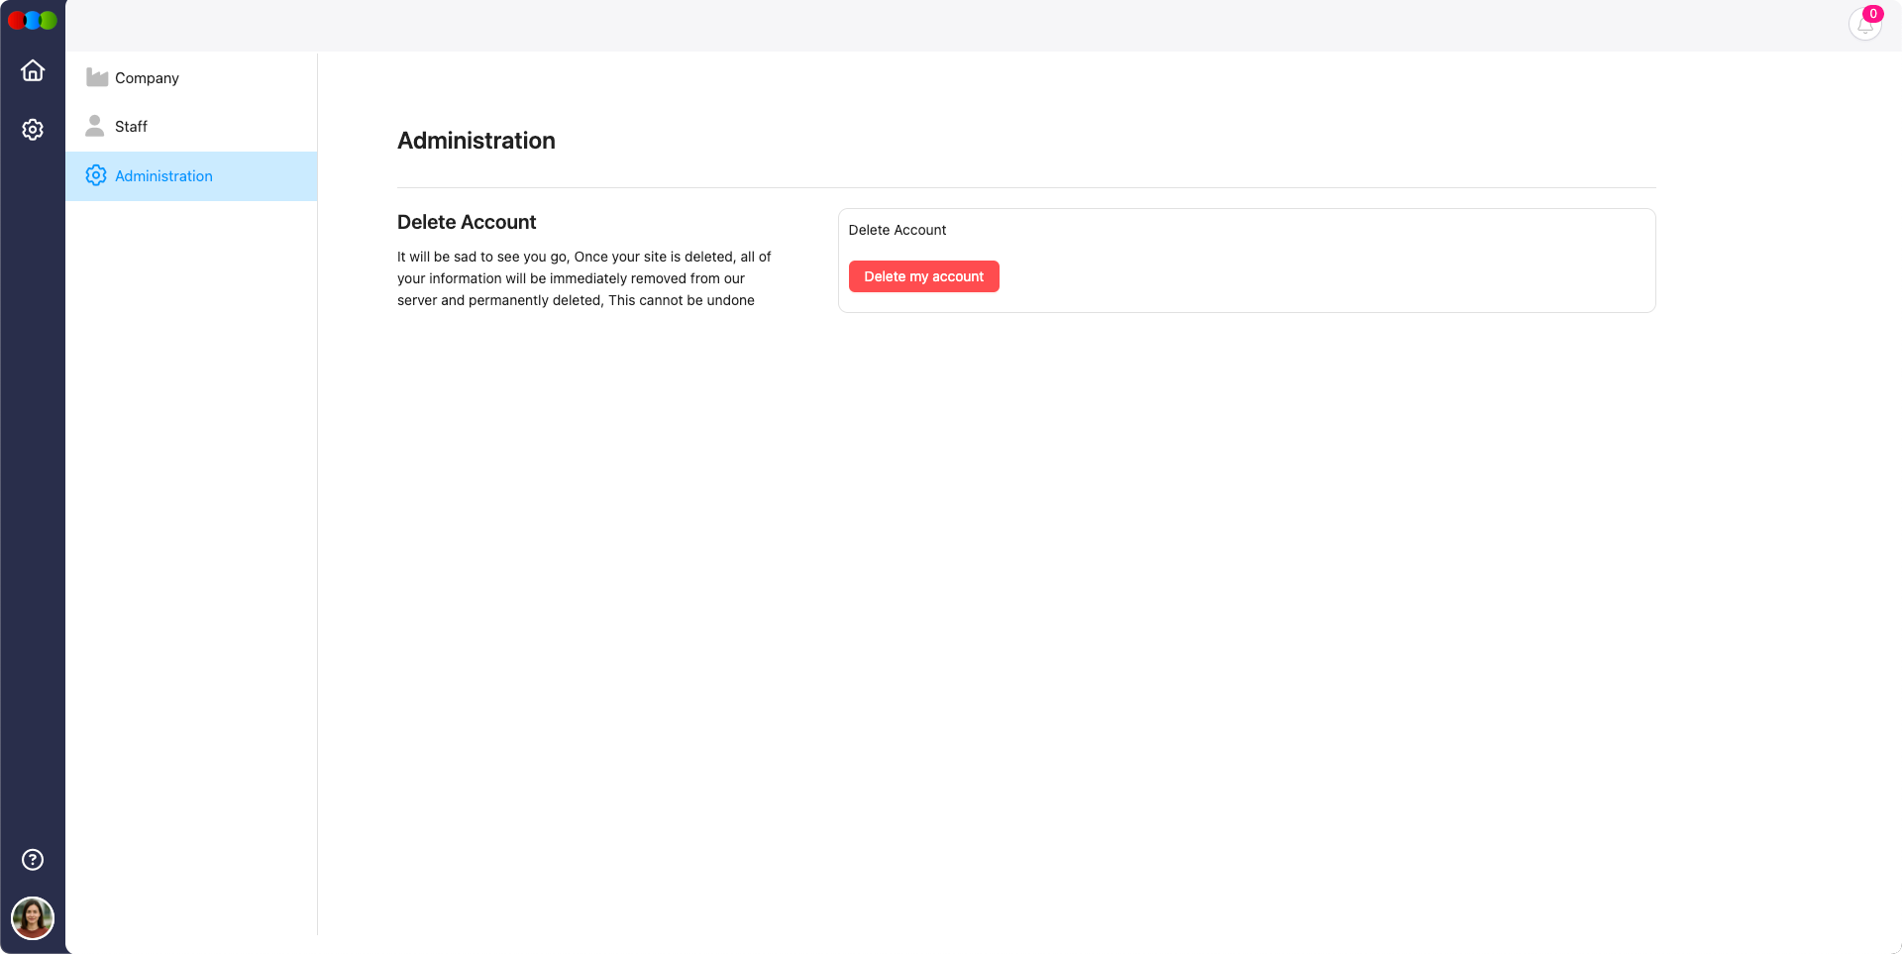Open the user profile avatar
The height and width of the screenshot is (954, 1902).
coord(33,917)
